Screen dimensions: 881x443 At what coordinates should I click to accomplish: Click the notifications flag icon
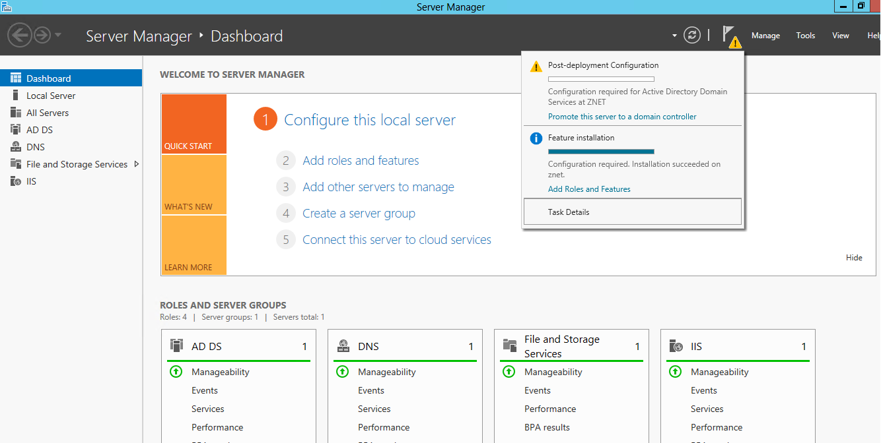coord(730,36)
